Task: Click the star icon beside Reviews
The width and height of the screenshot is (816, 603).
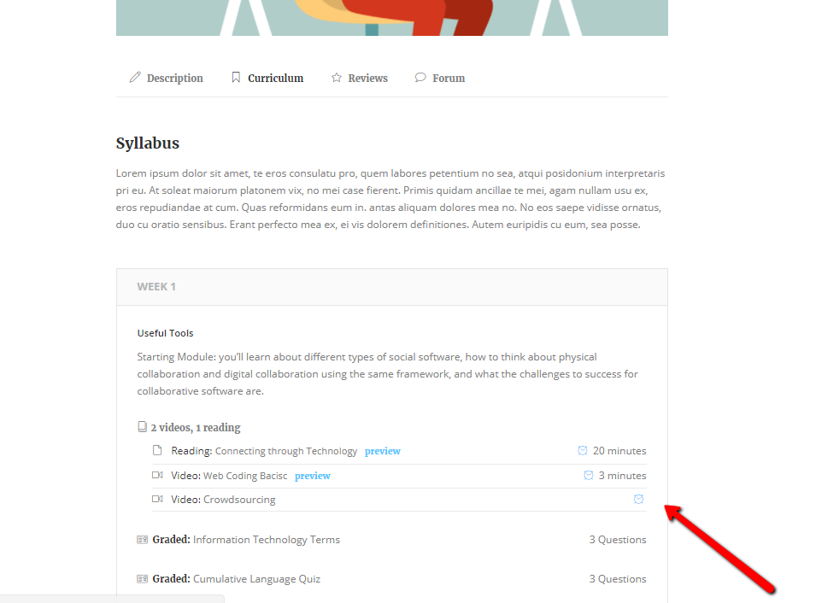Action: pyautogui.click(x=337, y=78)
